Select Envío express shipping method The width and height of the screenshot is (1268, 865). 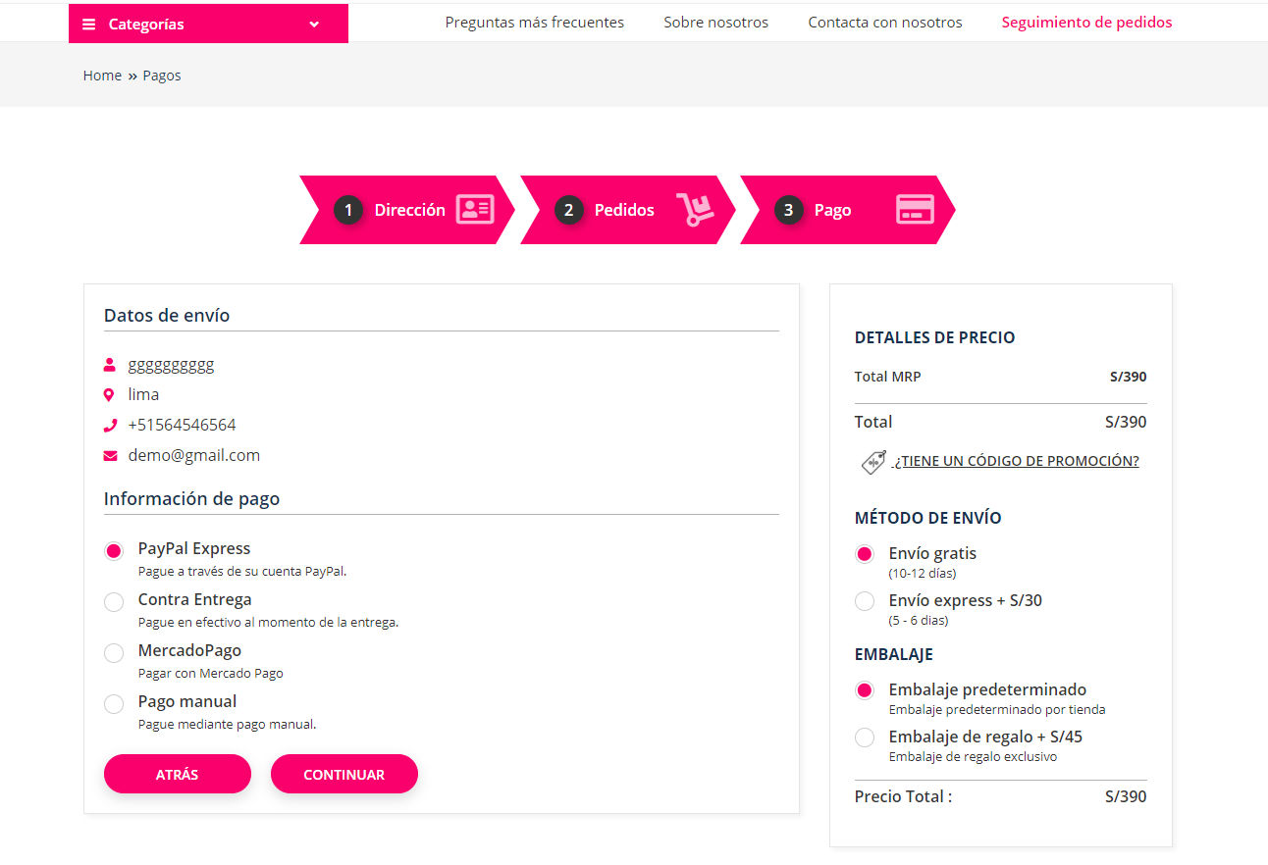(865, 601)
